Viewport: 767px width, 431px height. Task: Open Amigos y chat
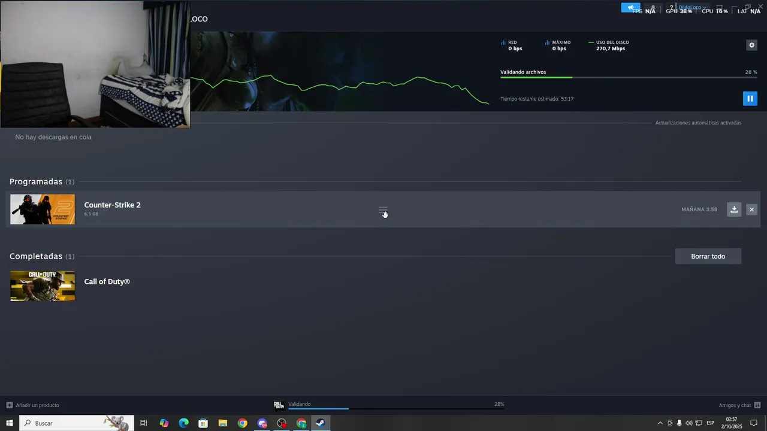click(739, 405)
